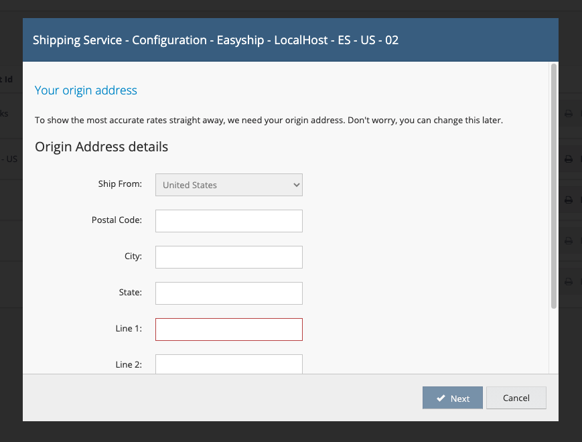Click the 'Ship From:' label
Viewport: 582px width, 442px height.
coord(120,183)
